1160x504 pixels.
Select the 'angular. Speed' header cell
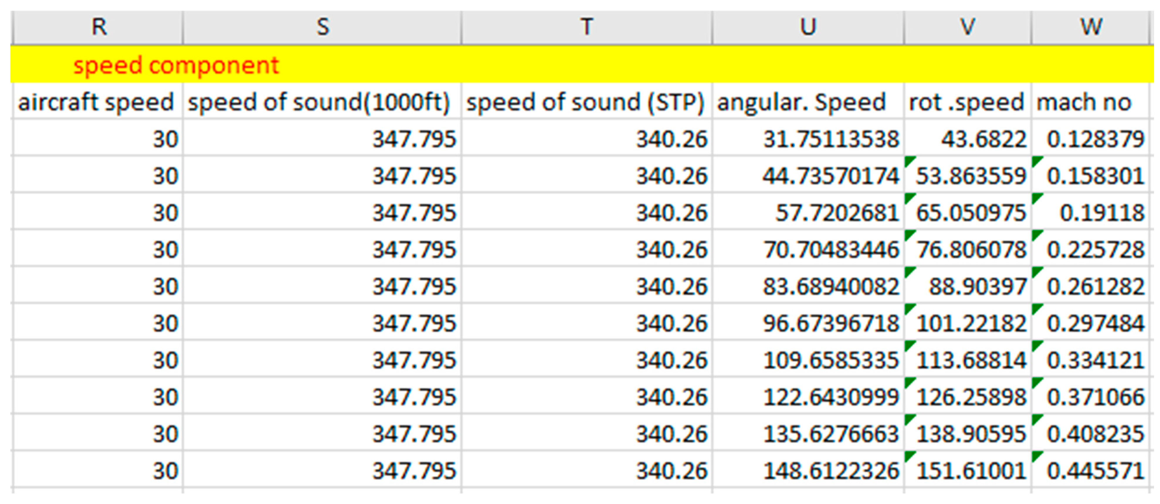(x=802, y=102)
